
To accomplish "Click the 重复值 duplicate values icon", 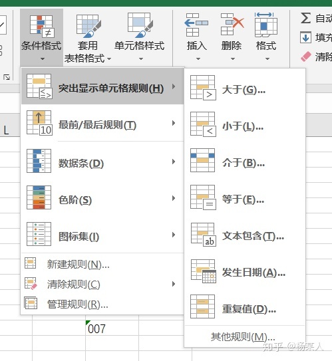I will click(203, 306).
